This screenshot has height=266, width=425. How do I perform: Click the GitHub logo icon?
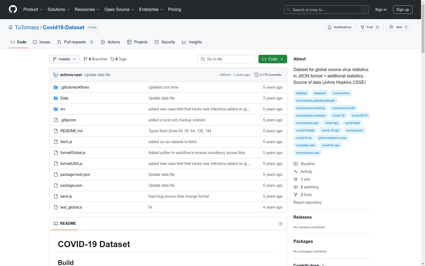pos(13,9)
